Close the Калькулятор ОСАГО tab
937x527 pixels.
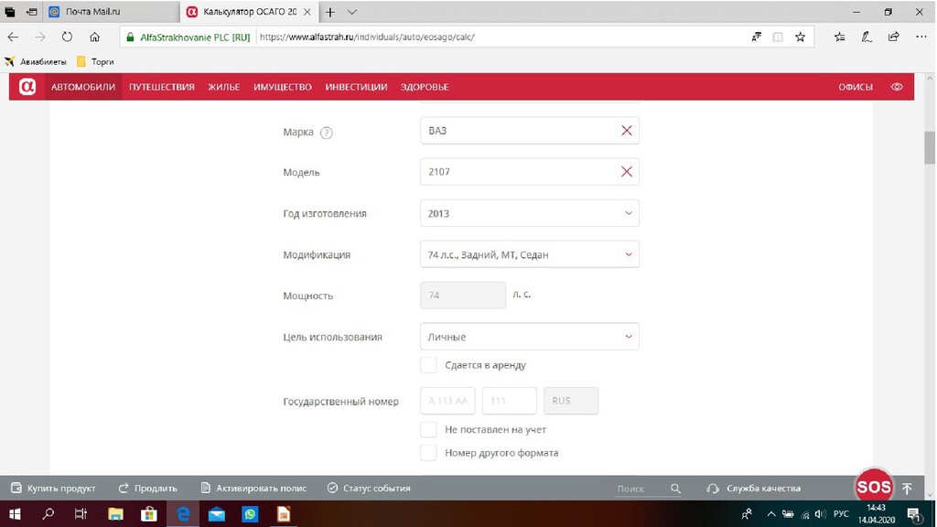pyautogui.click(x=307, y=12)
